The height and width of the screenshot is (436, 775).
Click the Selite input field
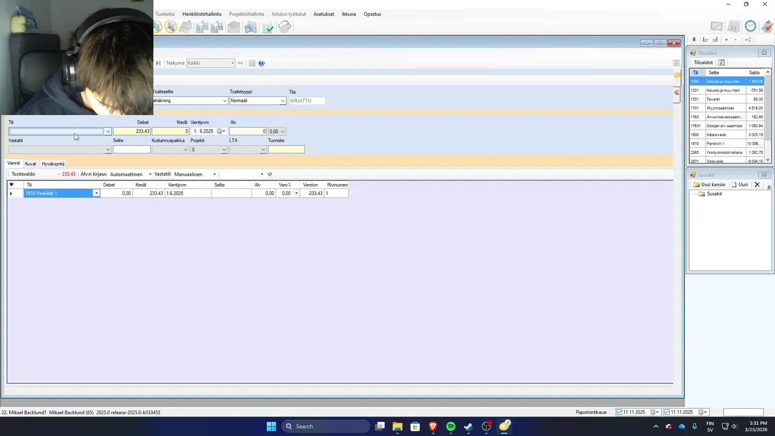click(x=131, y=150)
